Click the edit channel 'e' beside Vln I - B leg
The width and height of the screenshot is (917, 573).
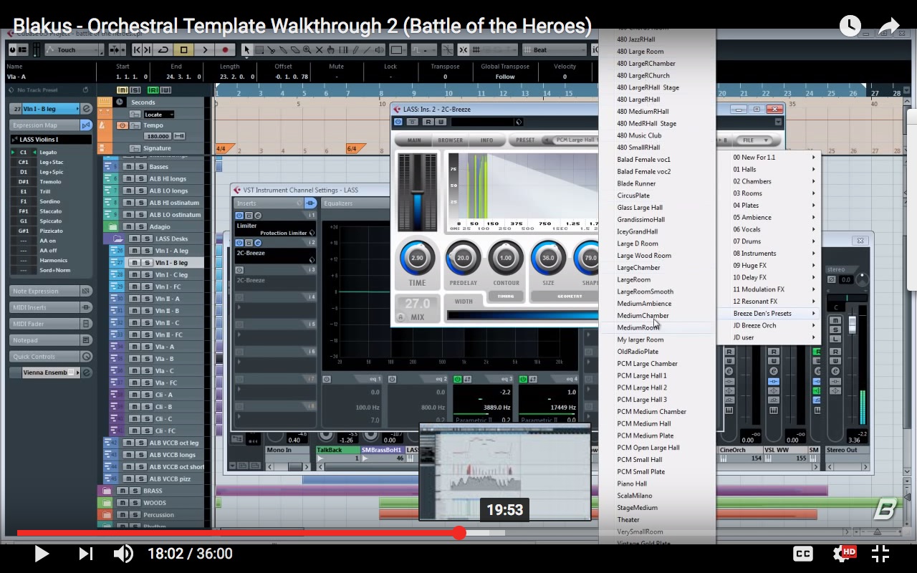click(x=87, y=109)
